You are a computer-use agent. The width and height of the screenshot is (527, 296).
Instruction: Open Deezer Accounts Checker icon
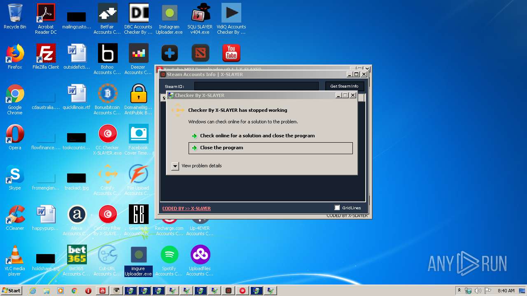(138, 59)
